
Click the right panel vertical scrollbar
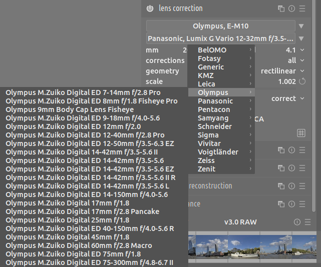tap(313, 106)
